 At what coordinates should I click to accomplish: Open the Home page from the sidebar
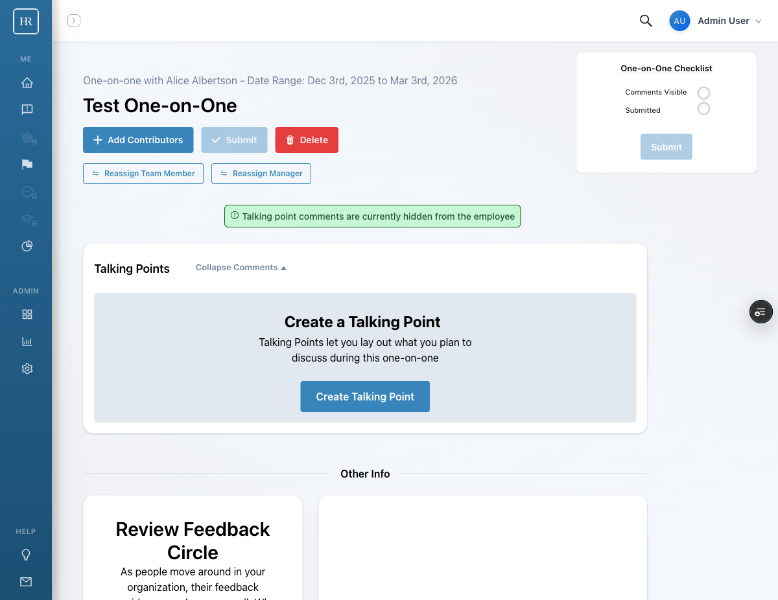point(27,83)
